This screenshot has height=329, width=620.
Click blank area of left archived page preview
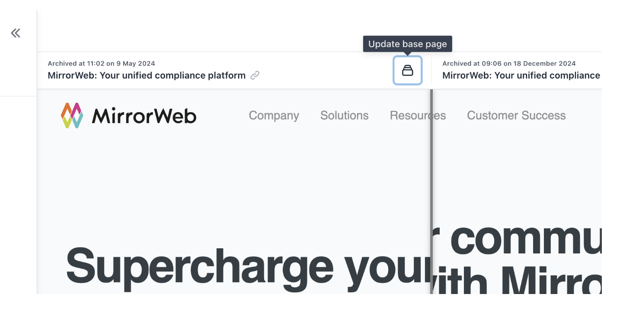point(233,186)
